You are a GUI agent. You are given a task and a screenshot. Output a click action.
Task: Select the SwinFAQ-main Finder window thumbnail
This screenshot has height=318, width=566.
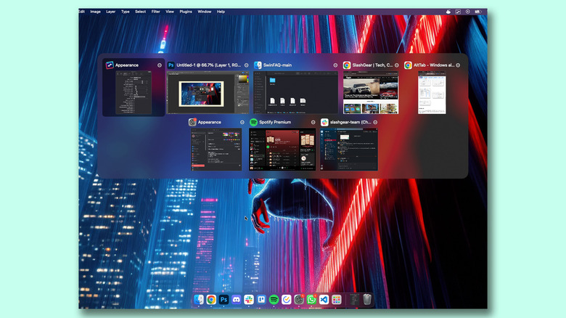[x=295, y=93]
